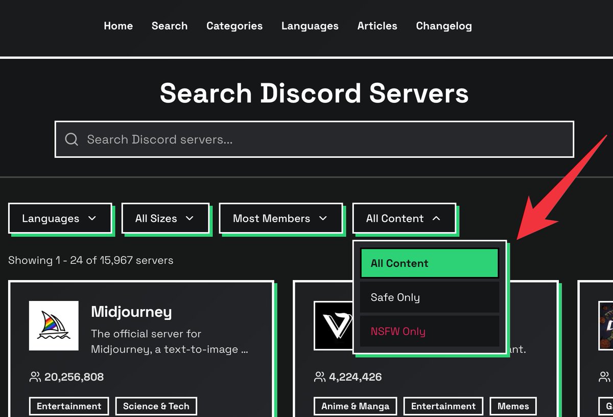613x417 pixels.
Task: Click the members icon beside 20,256,808
Action: pos(35,377)
